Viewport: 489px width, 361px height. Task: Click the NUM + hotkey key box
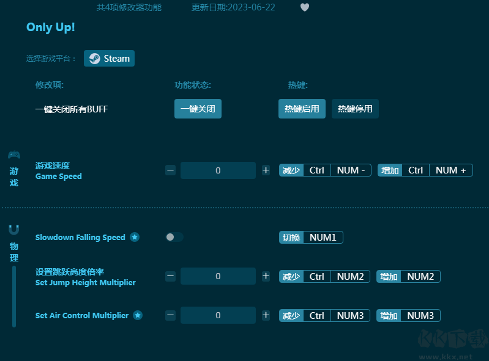(451, 170)
